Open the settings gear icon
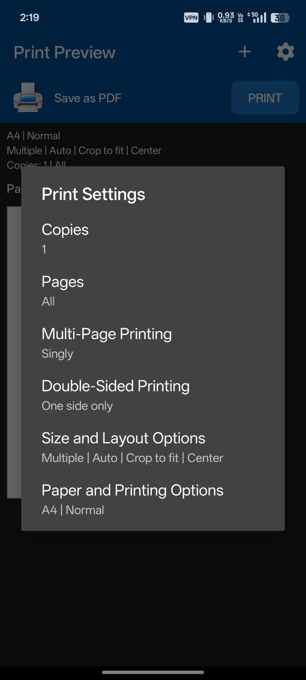This screenshot has height=680, width=306. (286, 52)
